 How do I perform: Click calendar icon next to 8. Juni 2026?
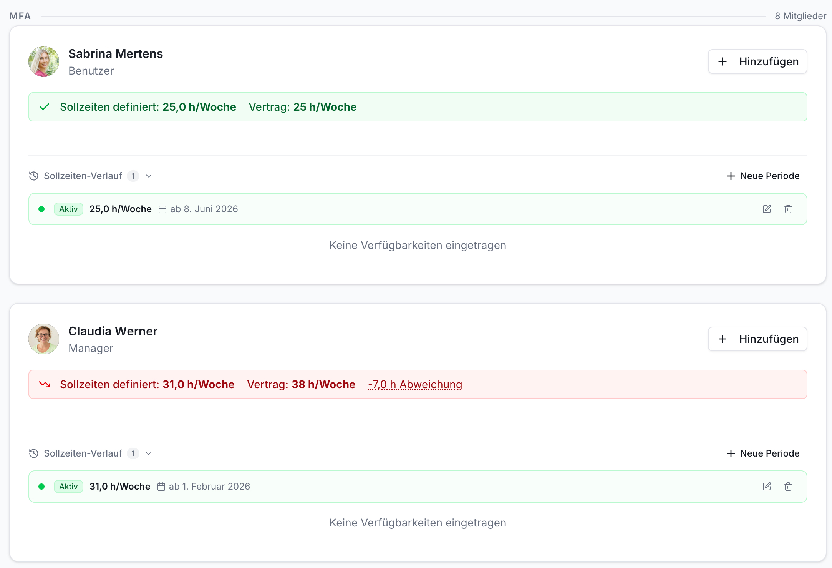162,209
